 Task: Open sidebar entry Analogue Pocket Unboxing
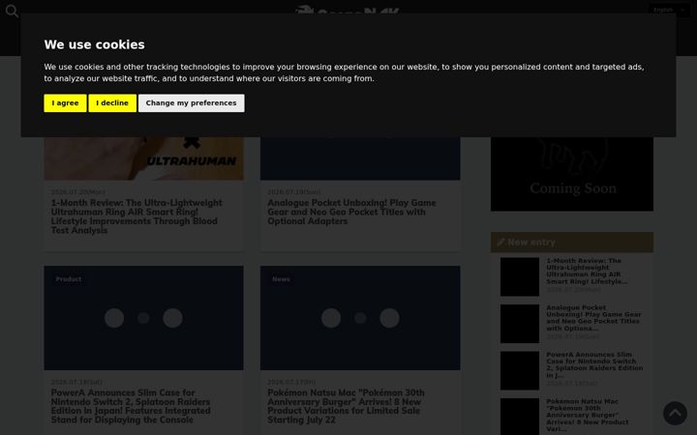593,318
